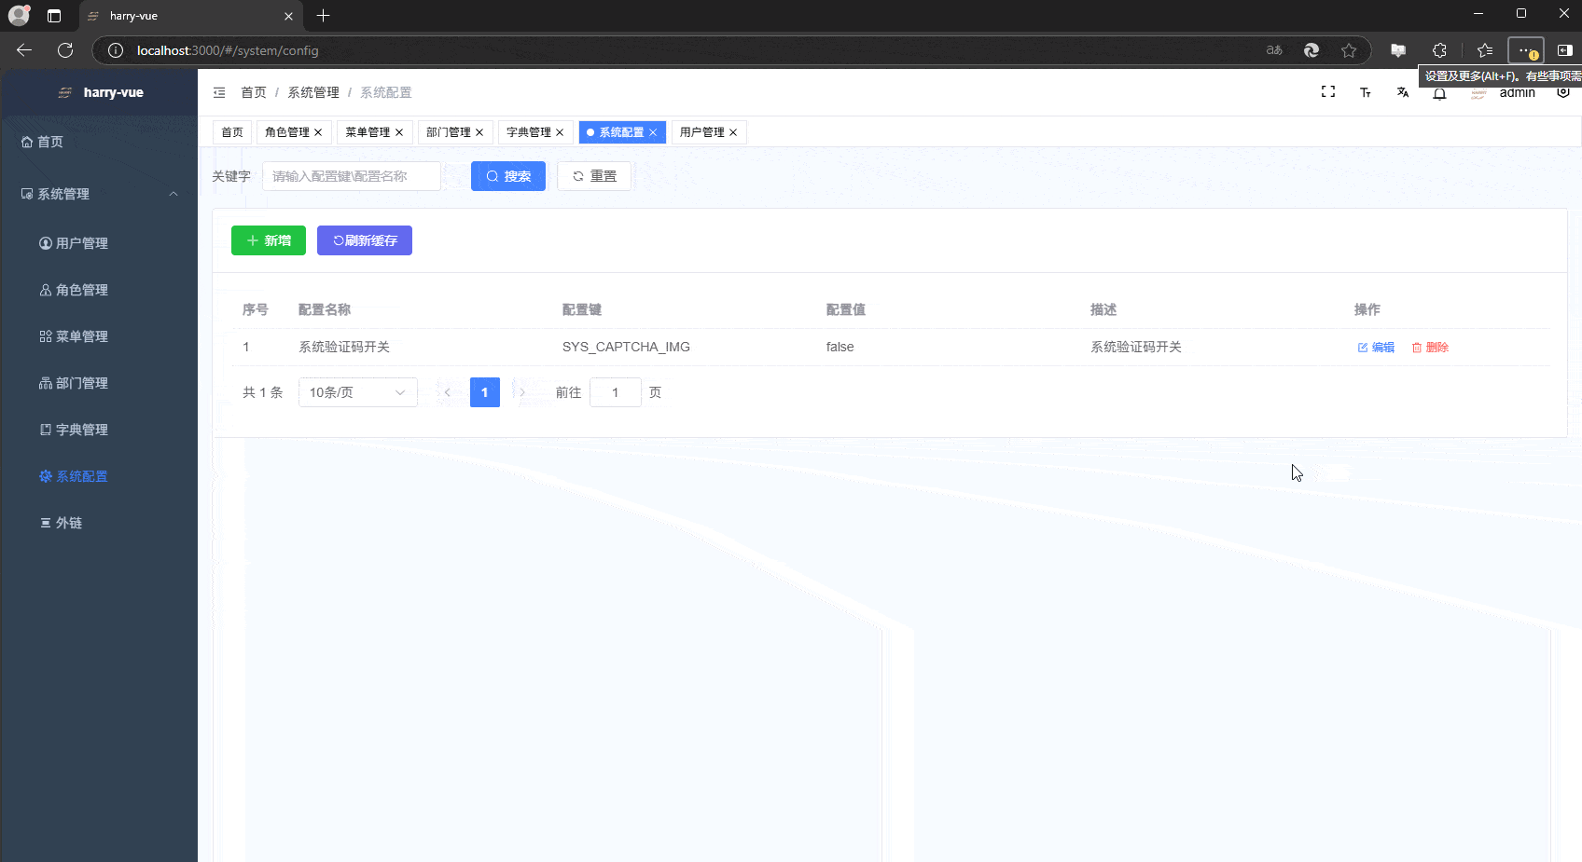Viewport: 1582px width, 862px height.
Task: Close the harry-vue browser tab
Action: (288, 16)
